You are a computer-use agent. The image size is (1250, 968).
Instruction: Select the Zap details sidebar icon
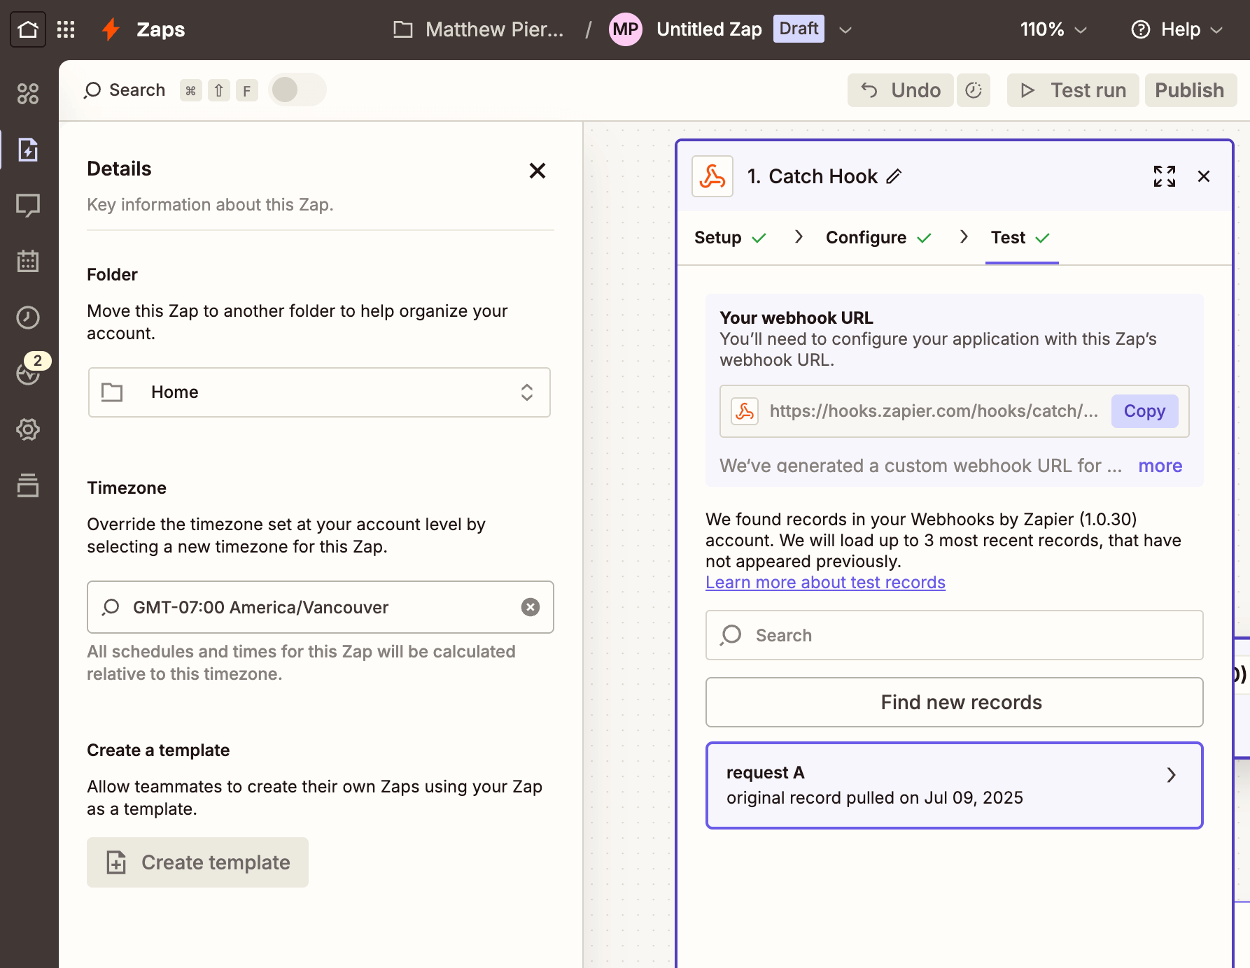click(x=28, y=150)
